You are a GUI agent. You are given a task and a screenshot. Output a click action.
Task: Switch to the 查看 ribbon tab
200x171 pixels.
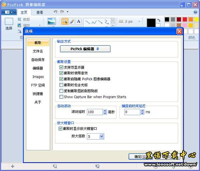(40, 12)
